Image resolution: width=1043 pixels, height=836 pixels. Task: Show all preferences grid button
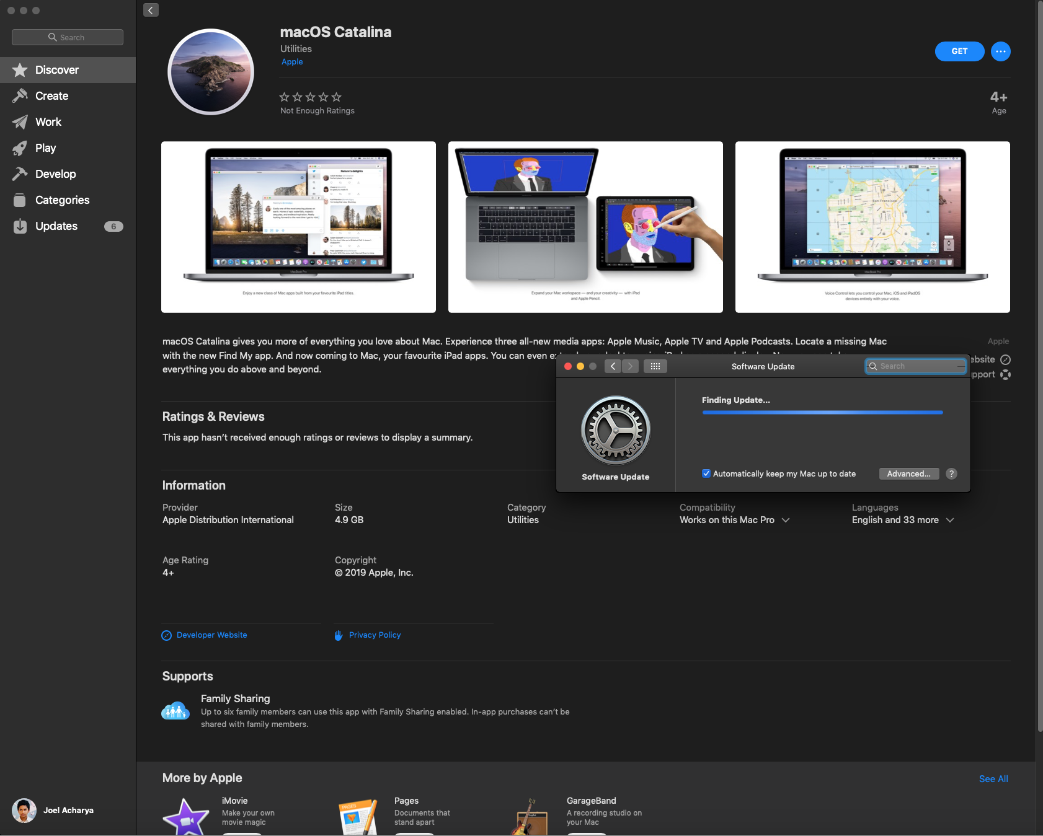tap(655, 366)
